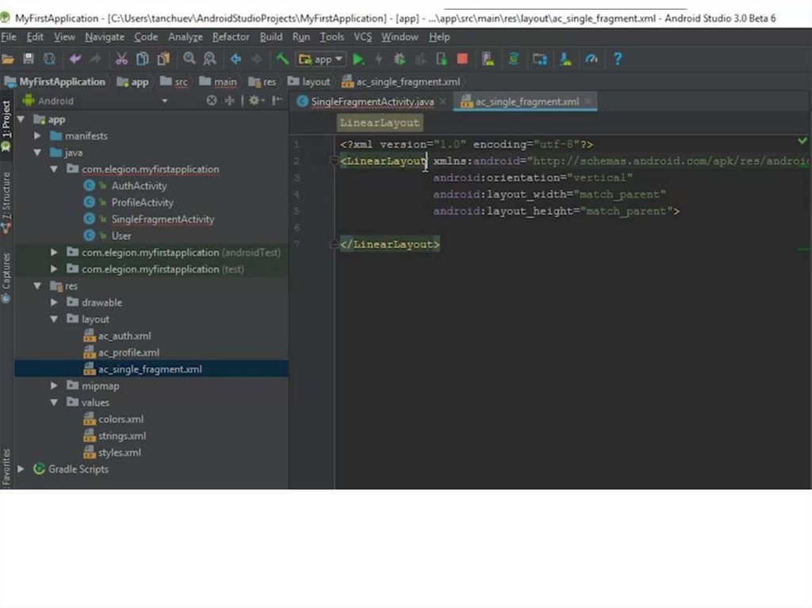Select strings.xml in values folder
The width and height of the screenshot is (812, 608).
click(x=122, y=436)
